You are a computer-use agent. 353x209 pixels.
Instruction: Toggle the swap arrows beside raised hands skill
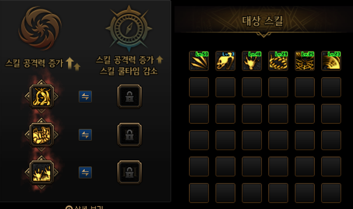point(85,172)
